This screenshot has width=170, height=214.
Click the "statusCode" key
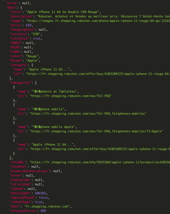tap(20, 180)
